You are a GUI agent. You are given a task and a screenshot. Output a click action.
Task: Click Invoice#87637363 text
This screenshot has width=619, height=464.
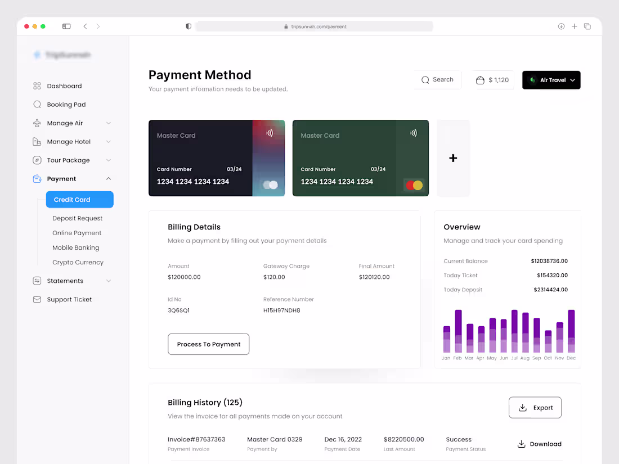pos(196,440)
